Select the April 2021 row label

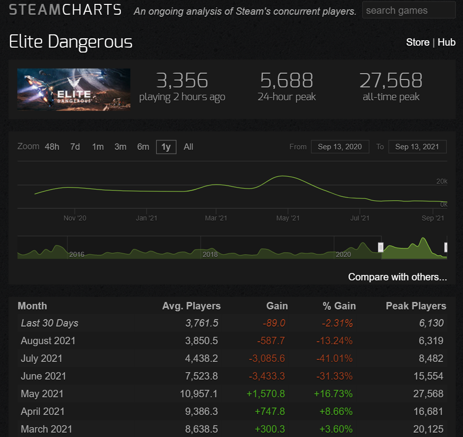[x=43, y=411]
